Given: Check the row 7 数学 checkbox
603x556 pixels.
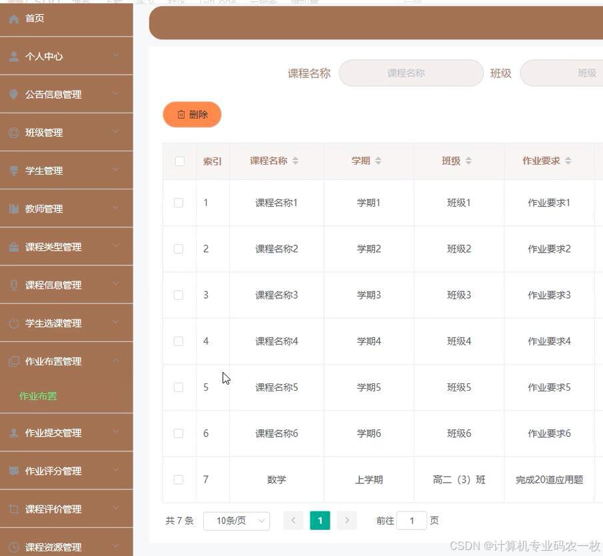Looking at the screenshot, I should pos(179,480).
